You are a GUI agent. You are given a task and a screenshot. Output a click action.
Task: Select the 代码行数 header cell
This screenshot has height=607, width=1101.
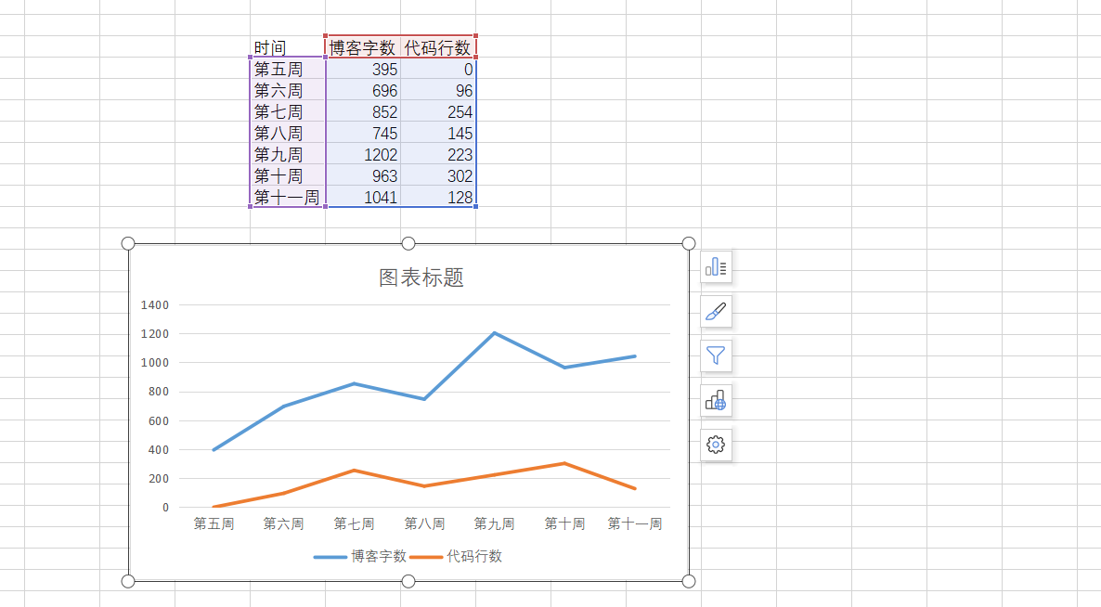(x=437, y=47)
